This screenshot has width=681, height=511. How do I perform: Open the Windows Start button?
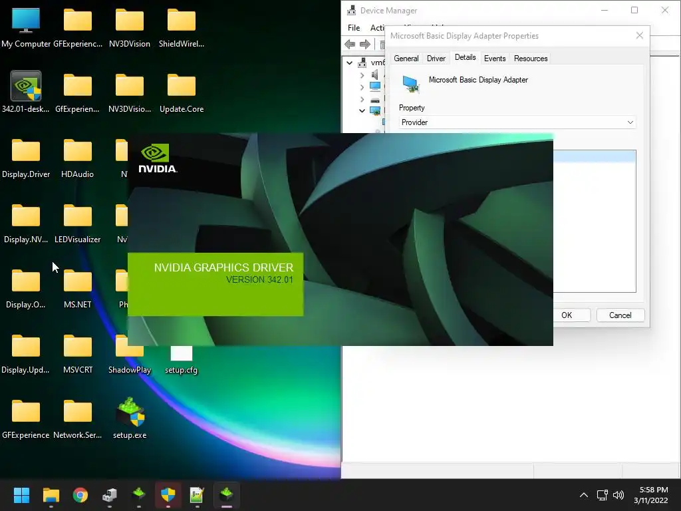pyautogui.click(x=21, y=495)
